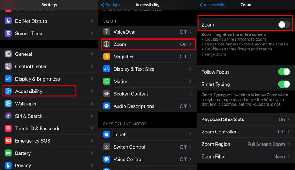295x170 pixels.
Task: Turn off the Smart Typing switch
Action: [x=284, y=84]
